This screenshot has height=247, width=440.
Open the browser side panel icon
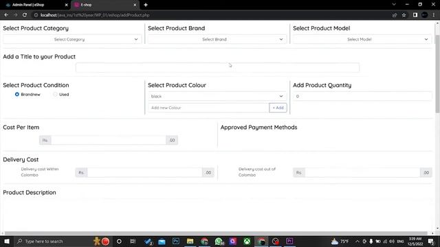(x=415, y=15)
